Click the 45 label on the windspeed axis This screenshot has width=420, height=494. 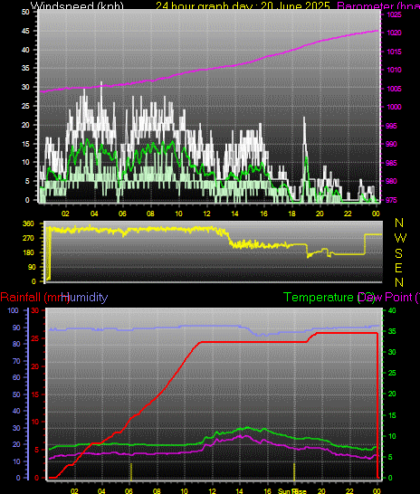coord(25,31)
